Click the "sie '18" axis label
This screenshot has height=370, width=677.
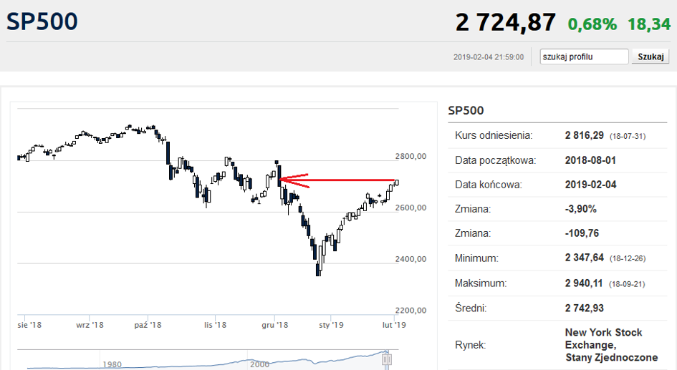(x=29, y=325)
